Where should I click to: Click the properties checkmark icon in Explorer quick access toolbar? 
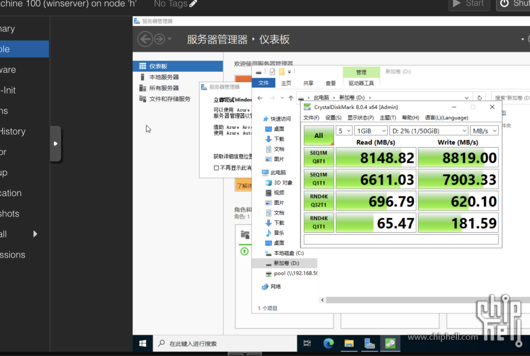coord(272,71)
